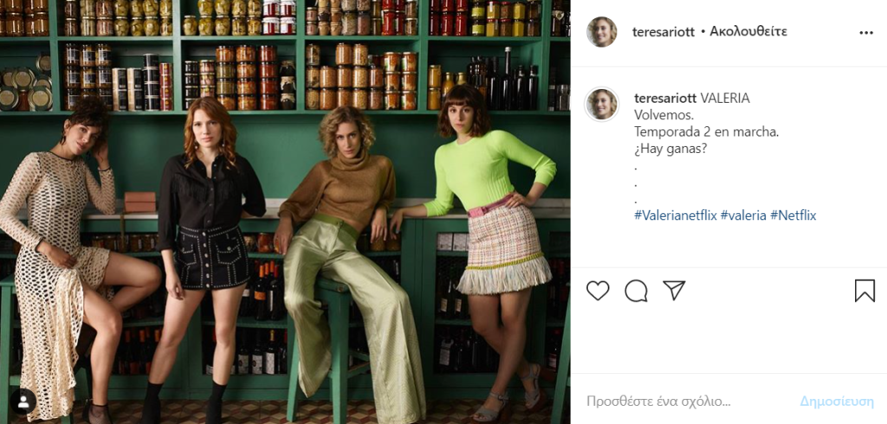Open teresariott username in the header
The width and height of the screenshot is (887, 424).
pos(663,32)
